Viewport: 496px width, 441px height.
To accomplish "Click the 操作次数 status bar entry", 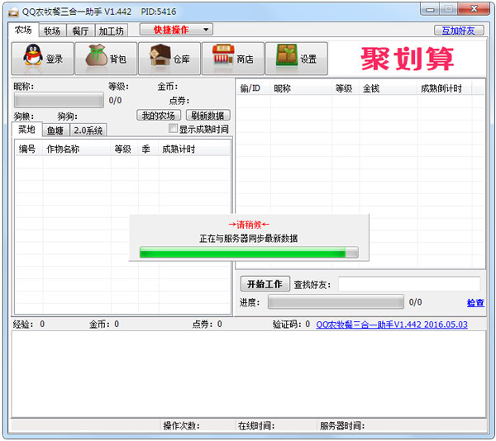I will (x=182, y=425).
